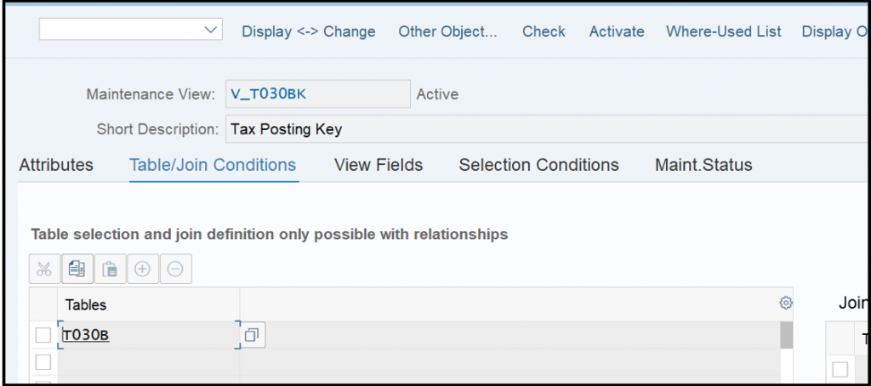Open the Selection Conditions tab
This screenshot has width=871, height=386.
[x=538, y=165]
